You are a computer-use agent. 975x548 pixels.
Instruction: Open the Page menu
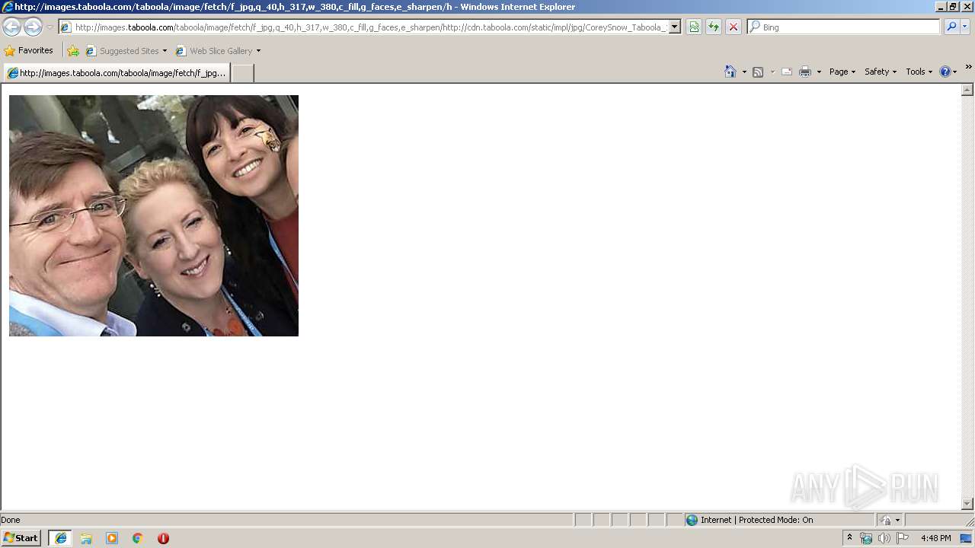(842, 72)
